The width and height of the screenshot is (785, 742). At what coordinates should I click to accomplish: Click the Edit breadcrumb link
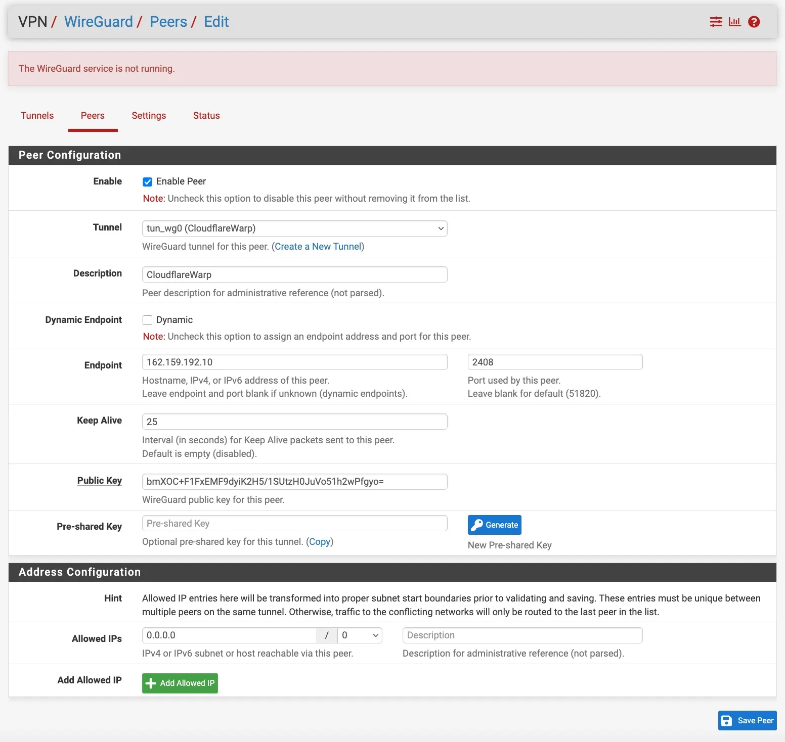click(216, 22)
